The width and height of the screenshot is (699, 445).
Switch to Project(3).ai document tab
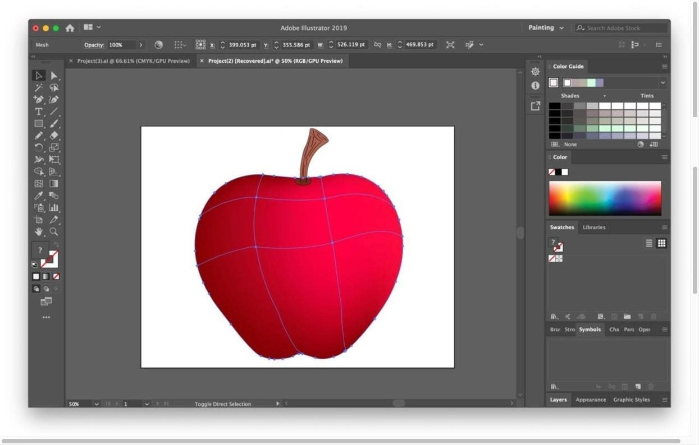134,61
